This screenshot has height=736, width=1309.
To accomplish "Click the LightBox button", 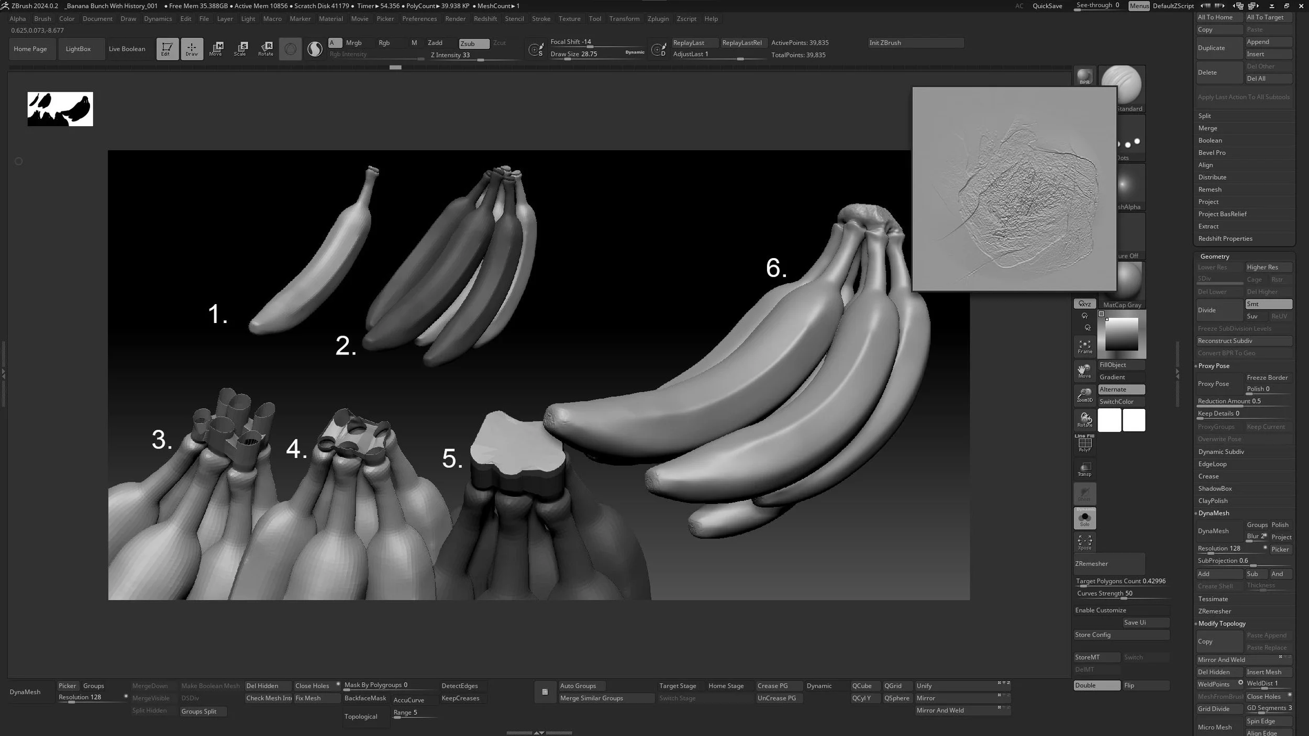I will (78, 49).
